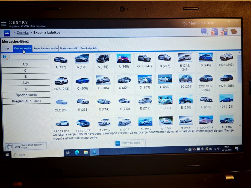Viewport: 251px width, 188px height.
Task: Click the Znamka breadcrumb link
Action: tap(23, 33)
